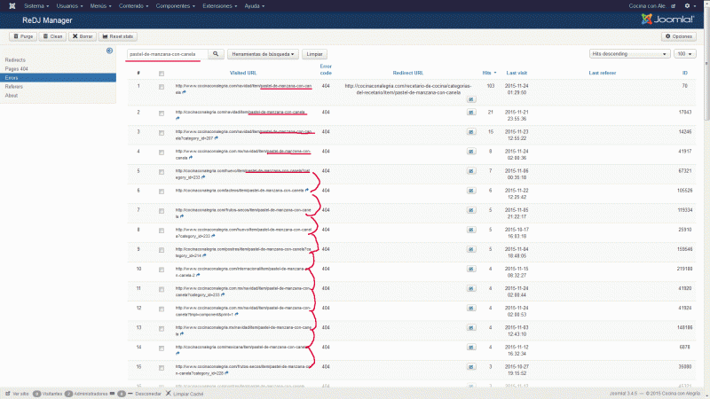710x399 pixels.
Task: Click the redirect icon in row 5
Action: click(471, 171)
